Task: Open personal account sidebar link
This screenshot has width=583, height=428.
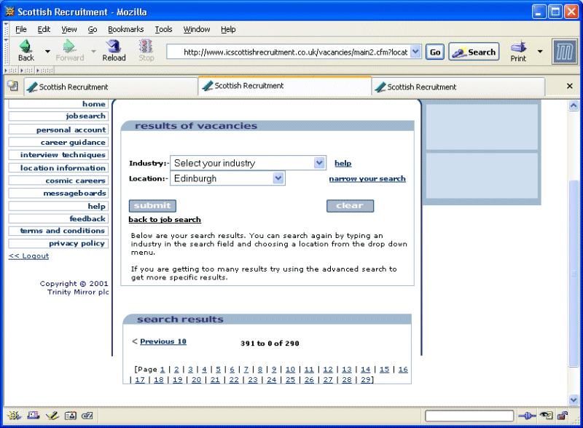Action: click(58, 130)
